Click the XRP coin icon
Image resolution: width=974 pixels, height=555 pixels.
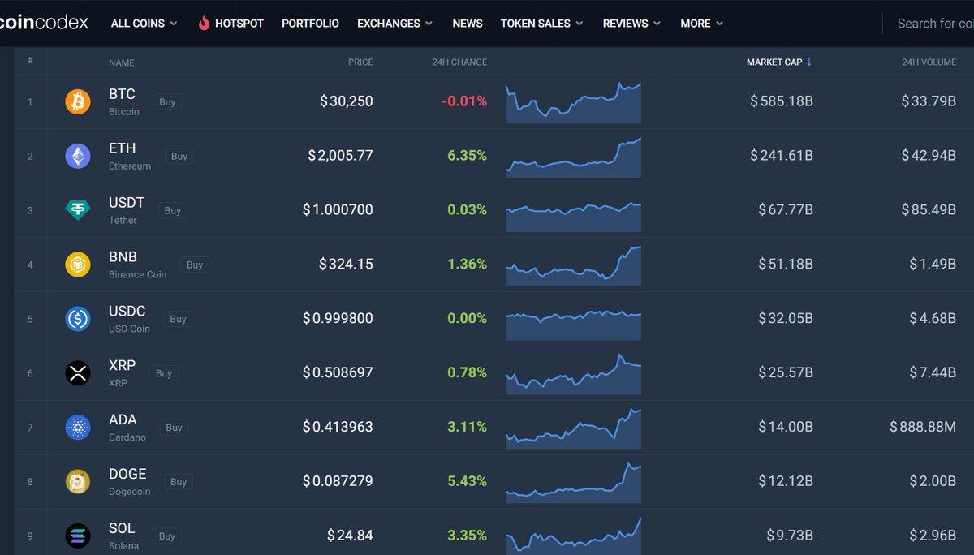click(77, 372)
